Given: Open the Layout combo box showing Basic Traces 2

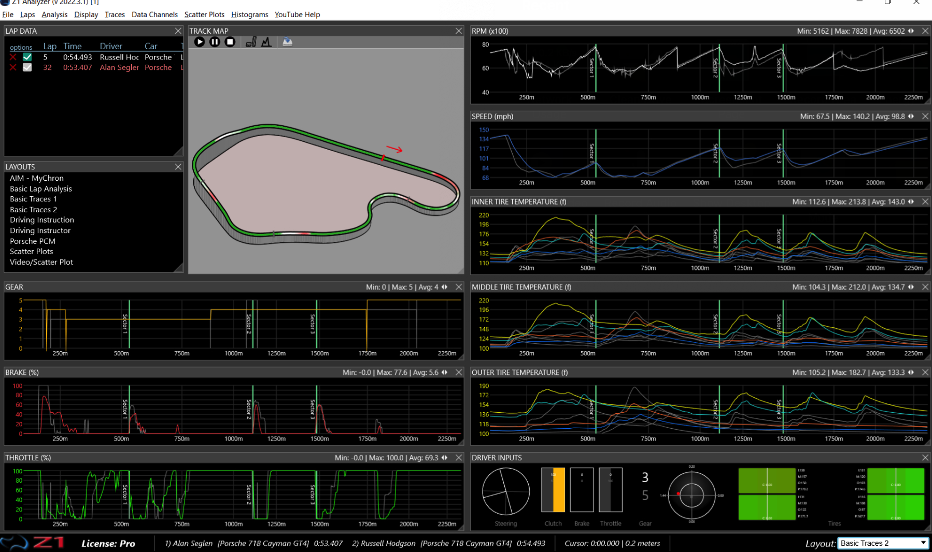Looking at the screenshot, I should pyautogui.click(x=883, y=543).
